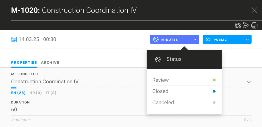Select the HR (0) language tab
The width and height of the screenshot is (262, 127).
(35, 93)
